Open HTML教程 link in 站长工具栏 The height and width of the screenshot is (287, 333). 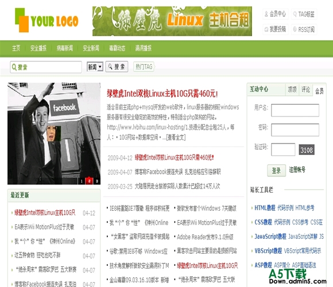(265, 208)
